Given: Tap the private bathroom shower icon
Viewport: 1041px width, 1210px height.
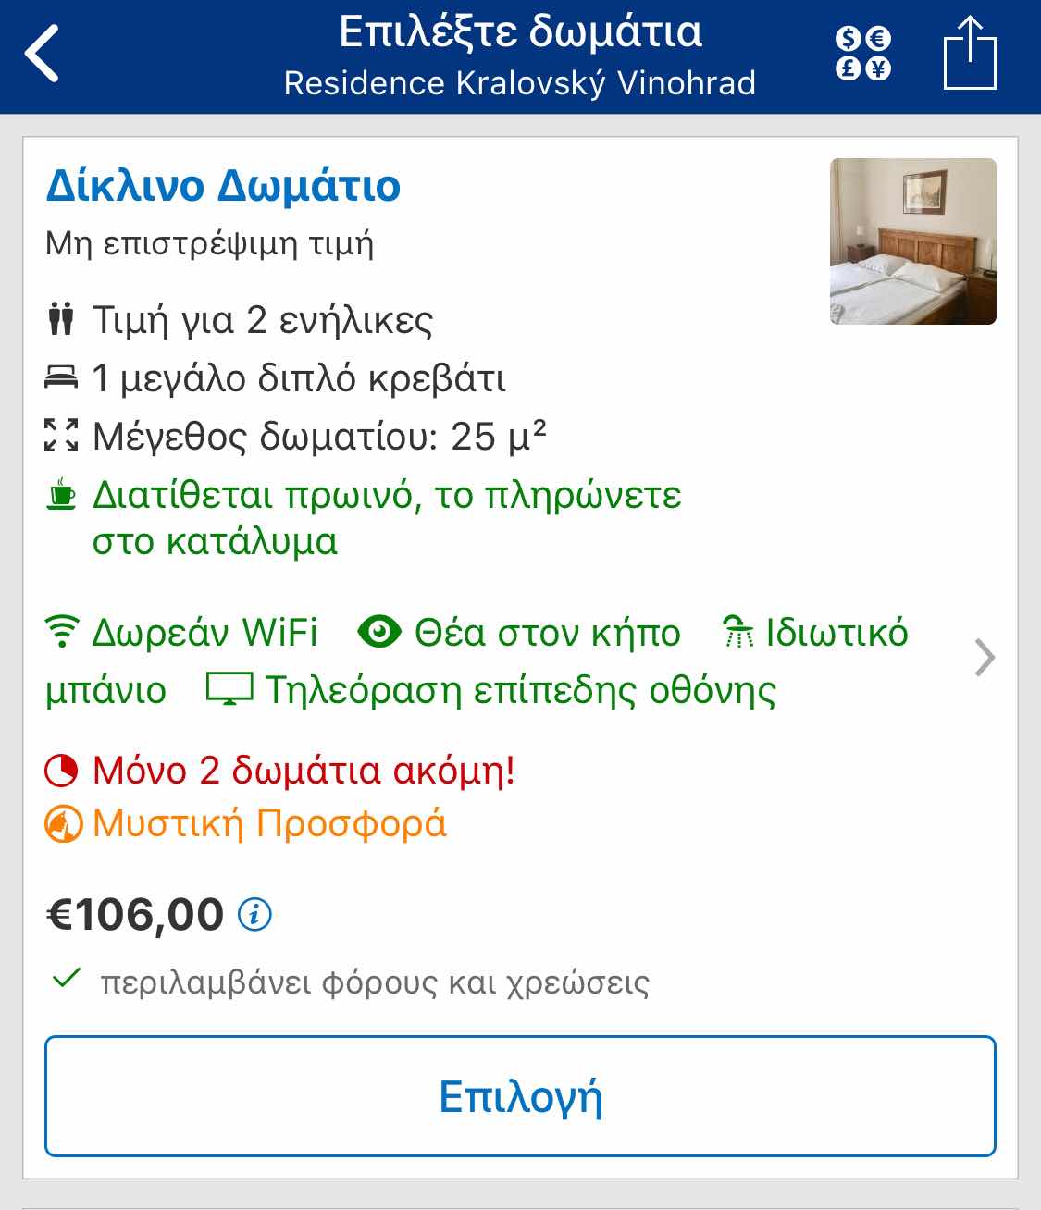Looking at the screenshot, I should (x=738, y=633).
